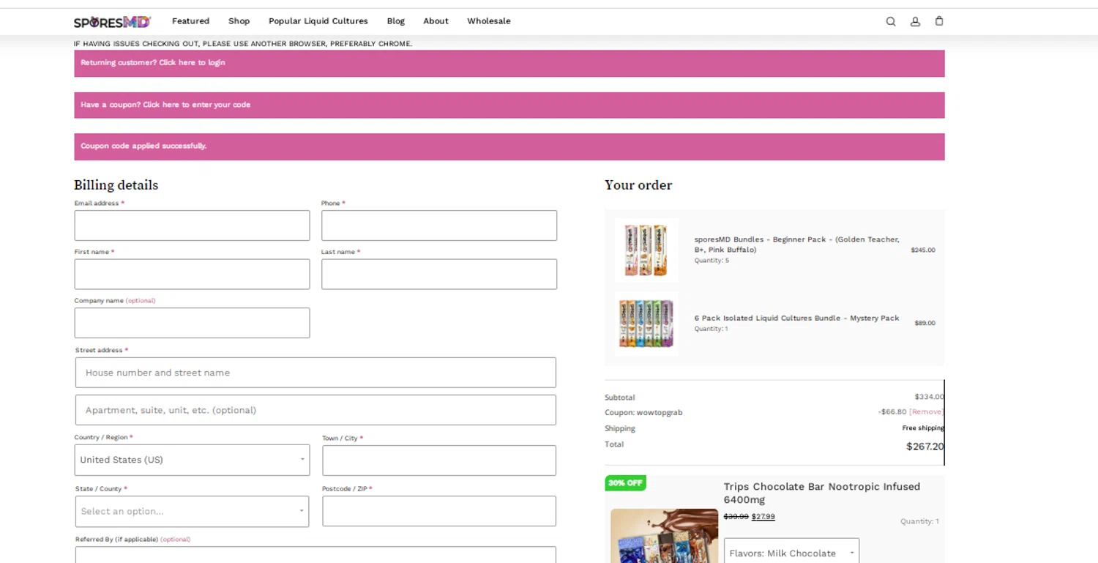Viewport: 1098px width, 563px height.
Task: Click 'Click here to enter your code' link
Action: (x=197, y=105)
